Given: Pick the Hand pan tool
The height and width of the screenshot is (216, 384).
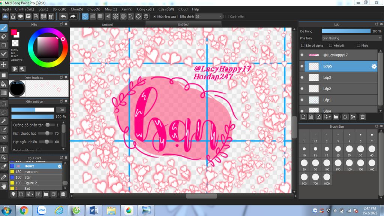Looking at the screenshot, I should coord(4,186).
